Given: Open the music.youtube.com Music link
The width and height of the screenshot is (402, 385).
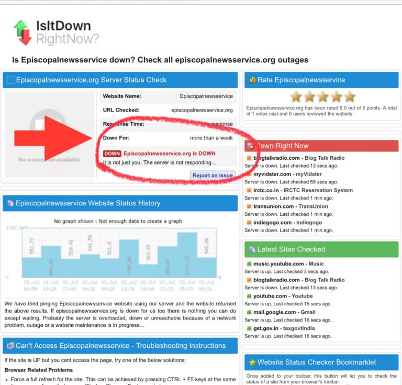Looking at the screenshot, I should pyautogui.click(x=288, y=263).
